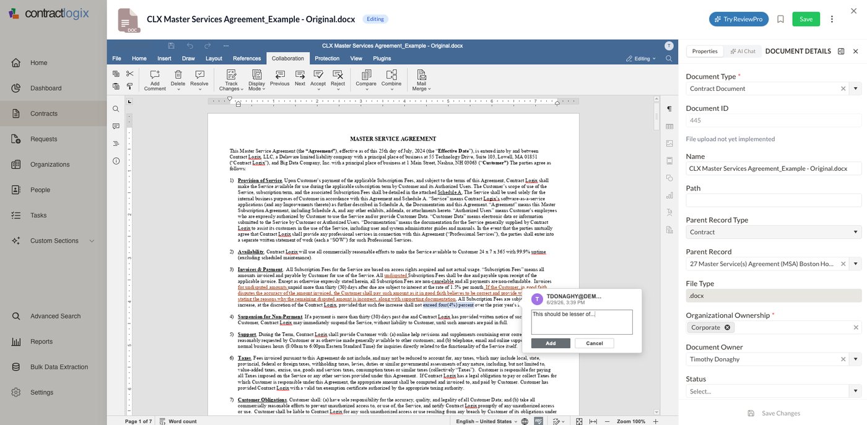Viewport: 867px width, 425px height.
Task: Open the Headings navigation panel icon
Action: click(x=116, y=144)
